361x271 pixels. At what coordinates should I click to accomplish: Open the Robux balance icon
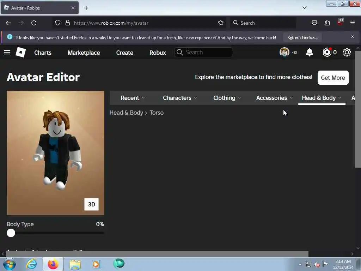327,52
